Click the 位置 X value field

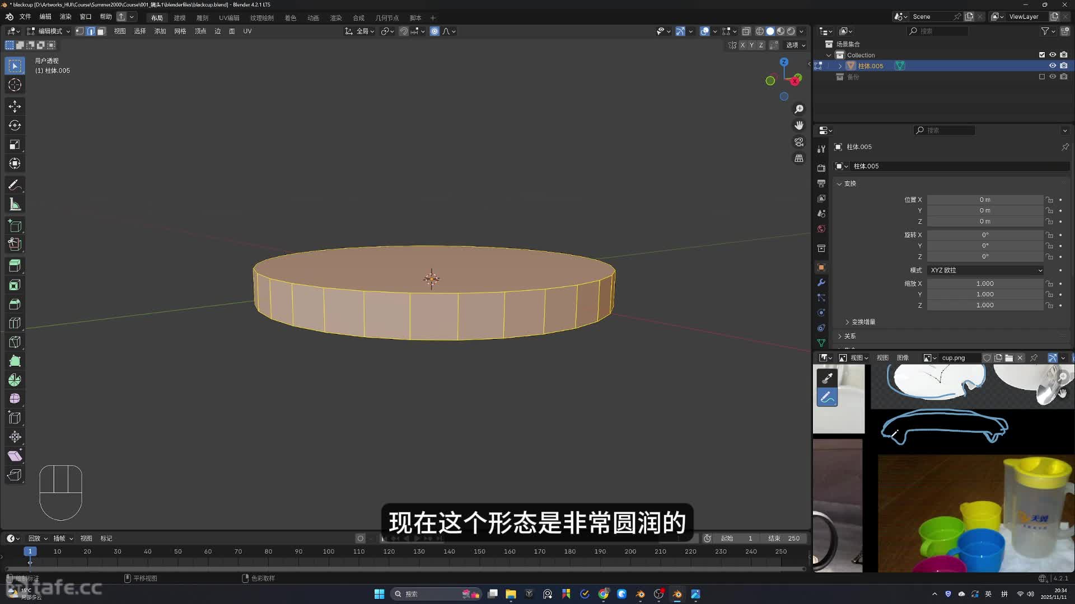[984, 200]
